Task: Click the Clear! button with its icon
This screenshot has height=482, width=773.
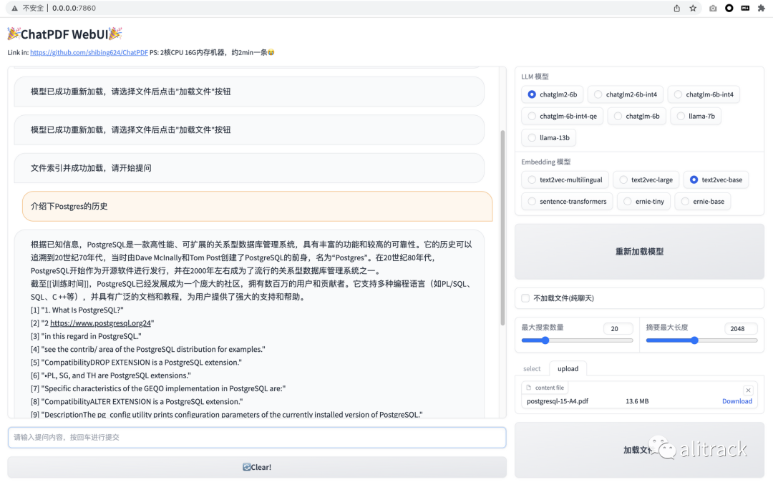Action: 257,467
